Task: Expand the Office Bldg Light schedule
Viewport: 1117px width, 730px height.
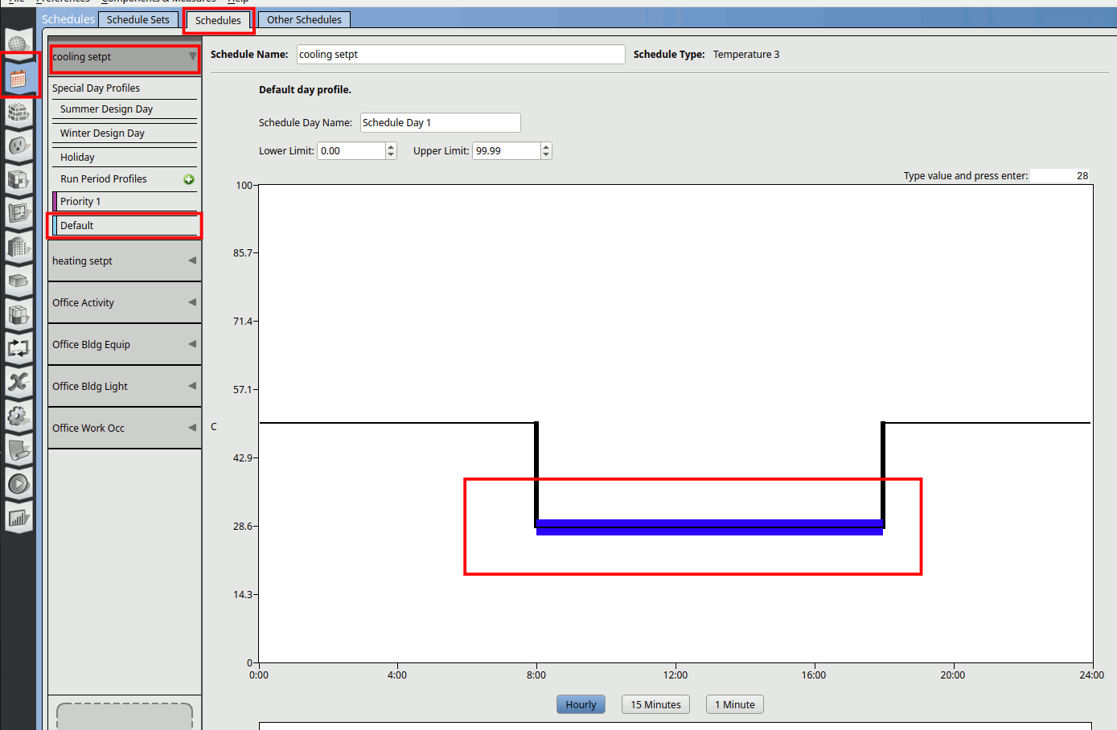Action: coord(192,386)
